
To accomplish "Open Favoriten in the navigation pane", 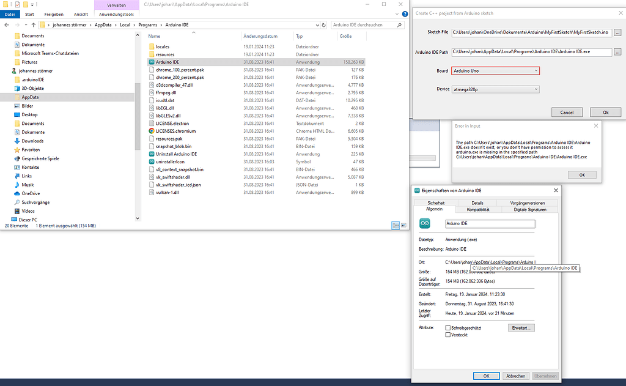I will click(x=31, y=150).
